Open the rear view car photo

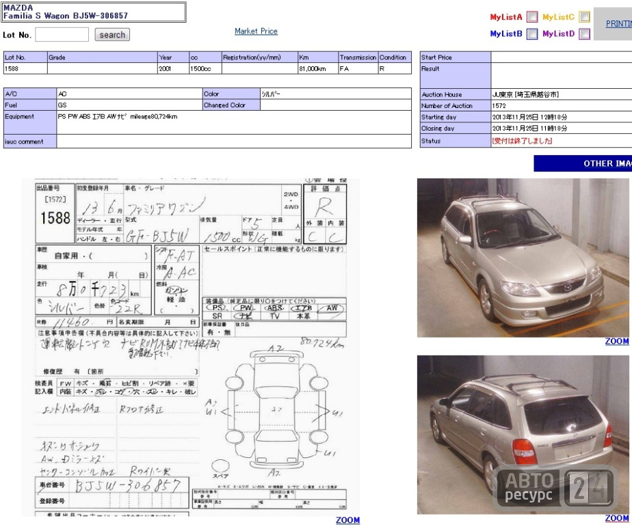523,434
